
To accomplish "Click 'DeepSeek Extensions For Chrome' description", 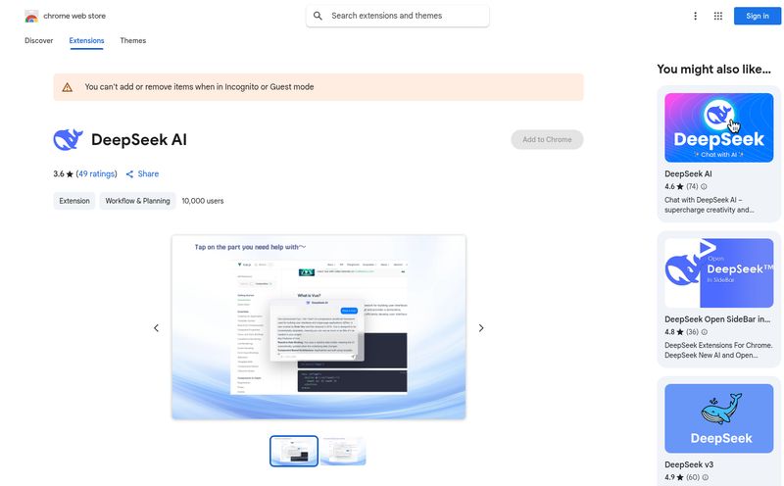I will (718, 351).
